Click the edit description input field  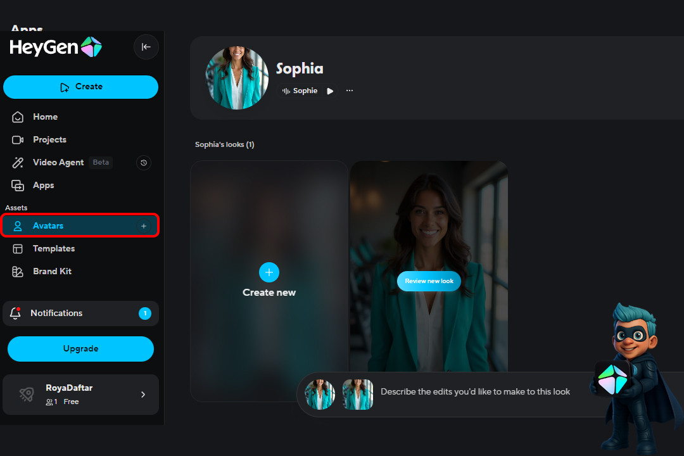click(475, 391)
